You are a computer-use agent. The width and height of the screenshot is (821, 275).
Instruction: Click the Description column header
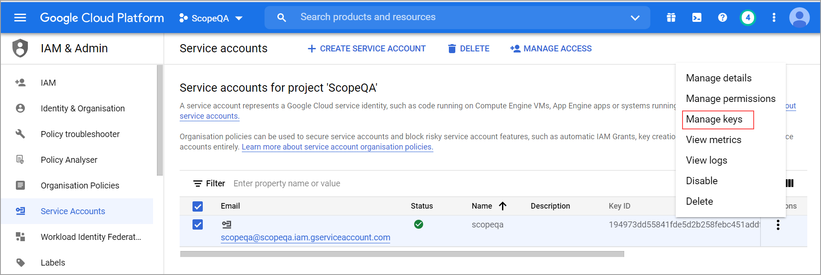point(550,206)
